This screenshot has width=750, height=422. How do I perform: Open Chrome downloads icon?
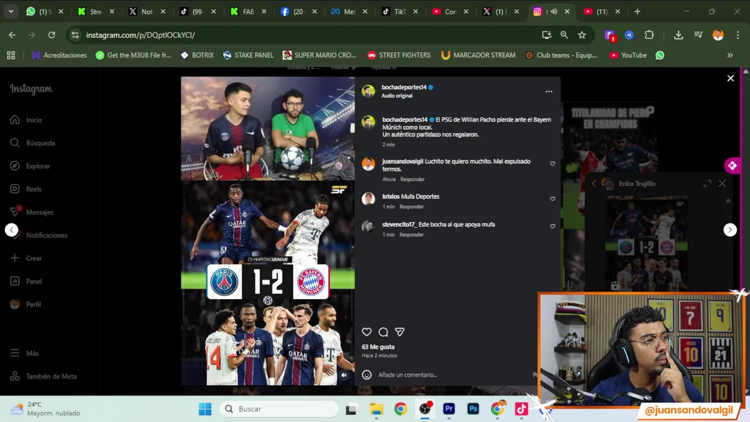pyautogui.click(x=679, y=35)
